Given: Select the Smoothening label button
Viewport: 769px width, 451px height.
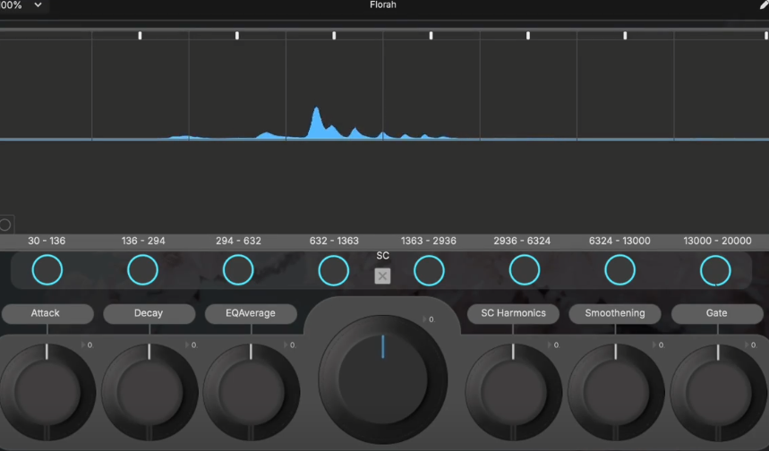Looking at the screenshot, I should point(614,314).
